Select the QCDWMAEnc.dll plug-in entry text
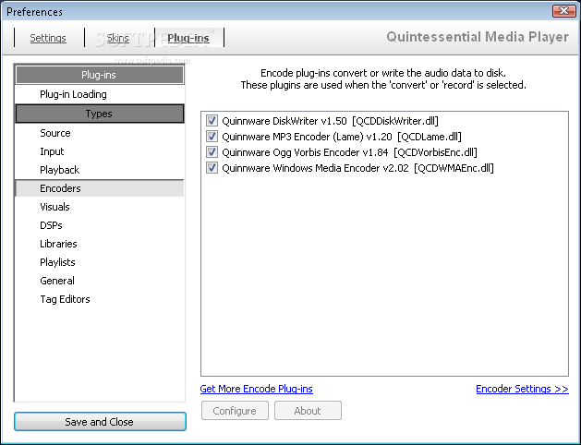Image resolution: width=581 pixels, height=445 pixels. [357, 168]
